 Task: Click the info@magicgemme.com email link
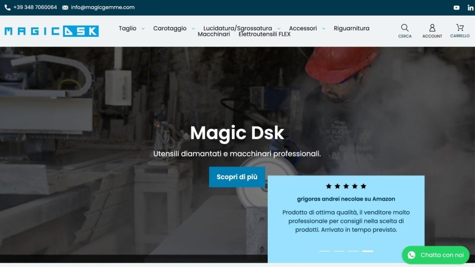[103, 8]
